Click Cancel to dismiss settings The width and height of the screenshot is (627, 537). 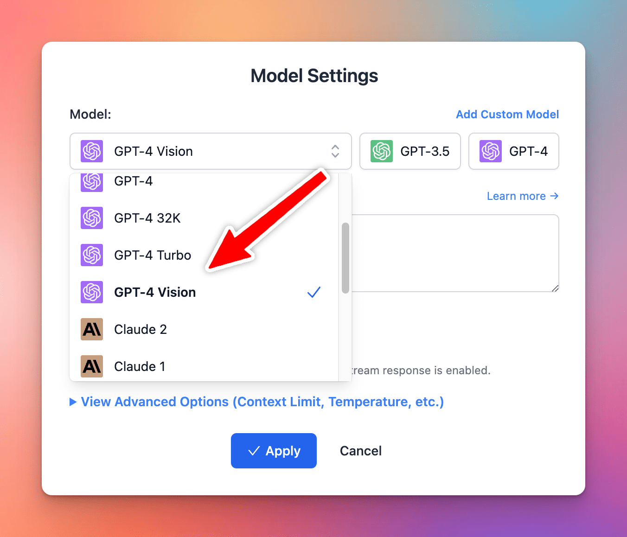pos(361,451)
